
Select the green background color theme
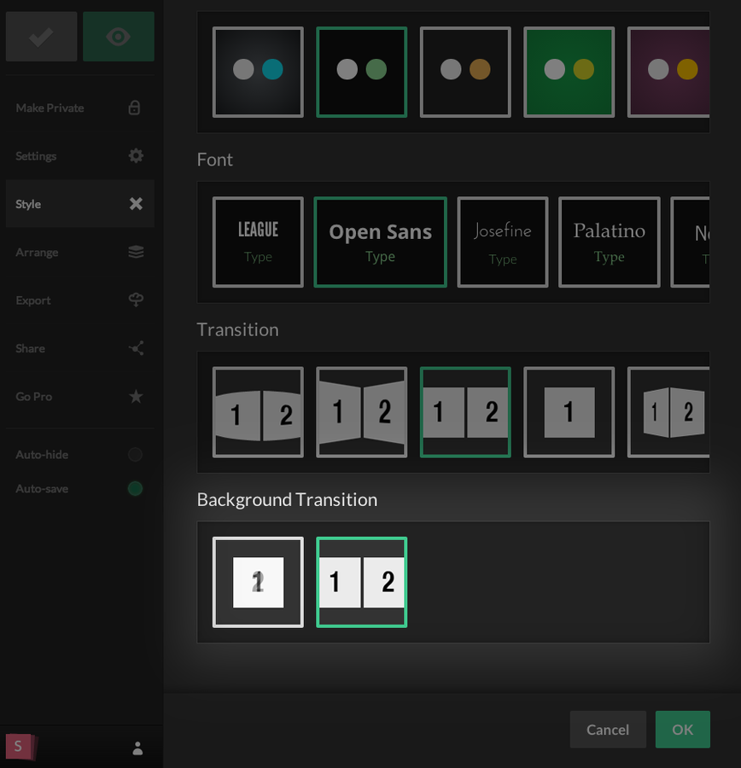(569, 72)
